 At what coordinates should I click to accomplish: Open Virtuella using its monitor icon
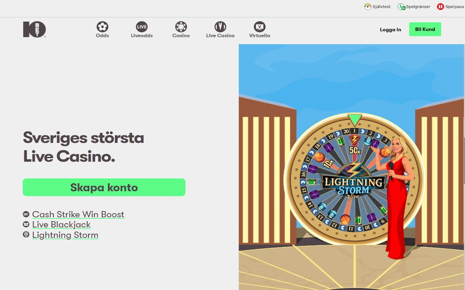click(x=259, y=27)
